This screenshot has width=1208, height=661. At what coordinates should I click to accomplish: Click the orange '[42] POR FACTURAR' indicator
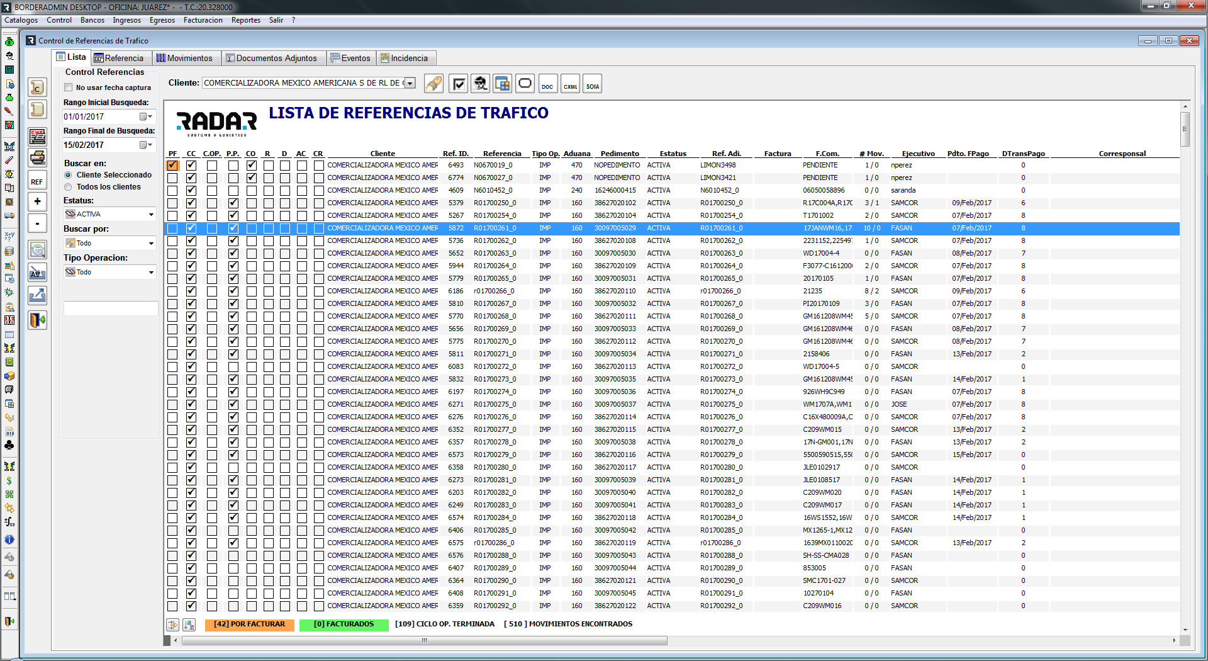coord(249,624)
